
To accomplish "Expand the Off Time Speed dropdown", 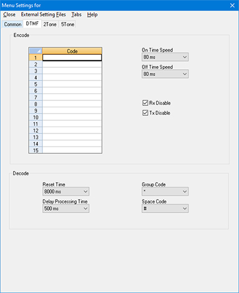I will tap(165, 74).
